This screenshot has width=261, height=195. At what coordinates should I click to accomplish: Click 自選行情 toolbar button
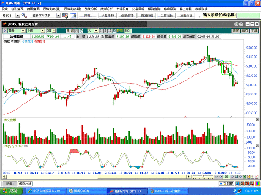(x=147, y=16)
